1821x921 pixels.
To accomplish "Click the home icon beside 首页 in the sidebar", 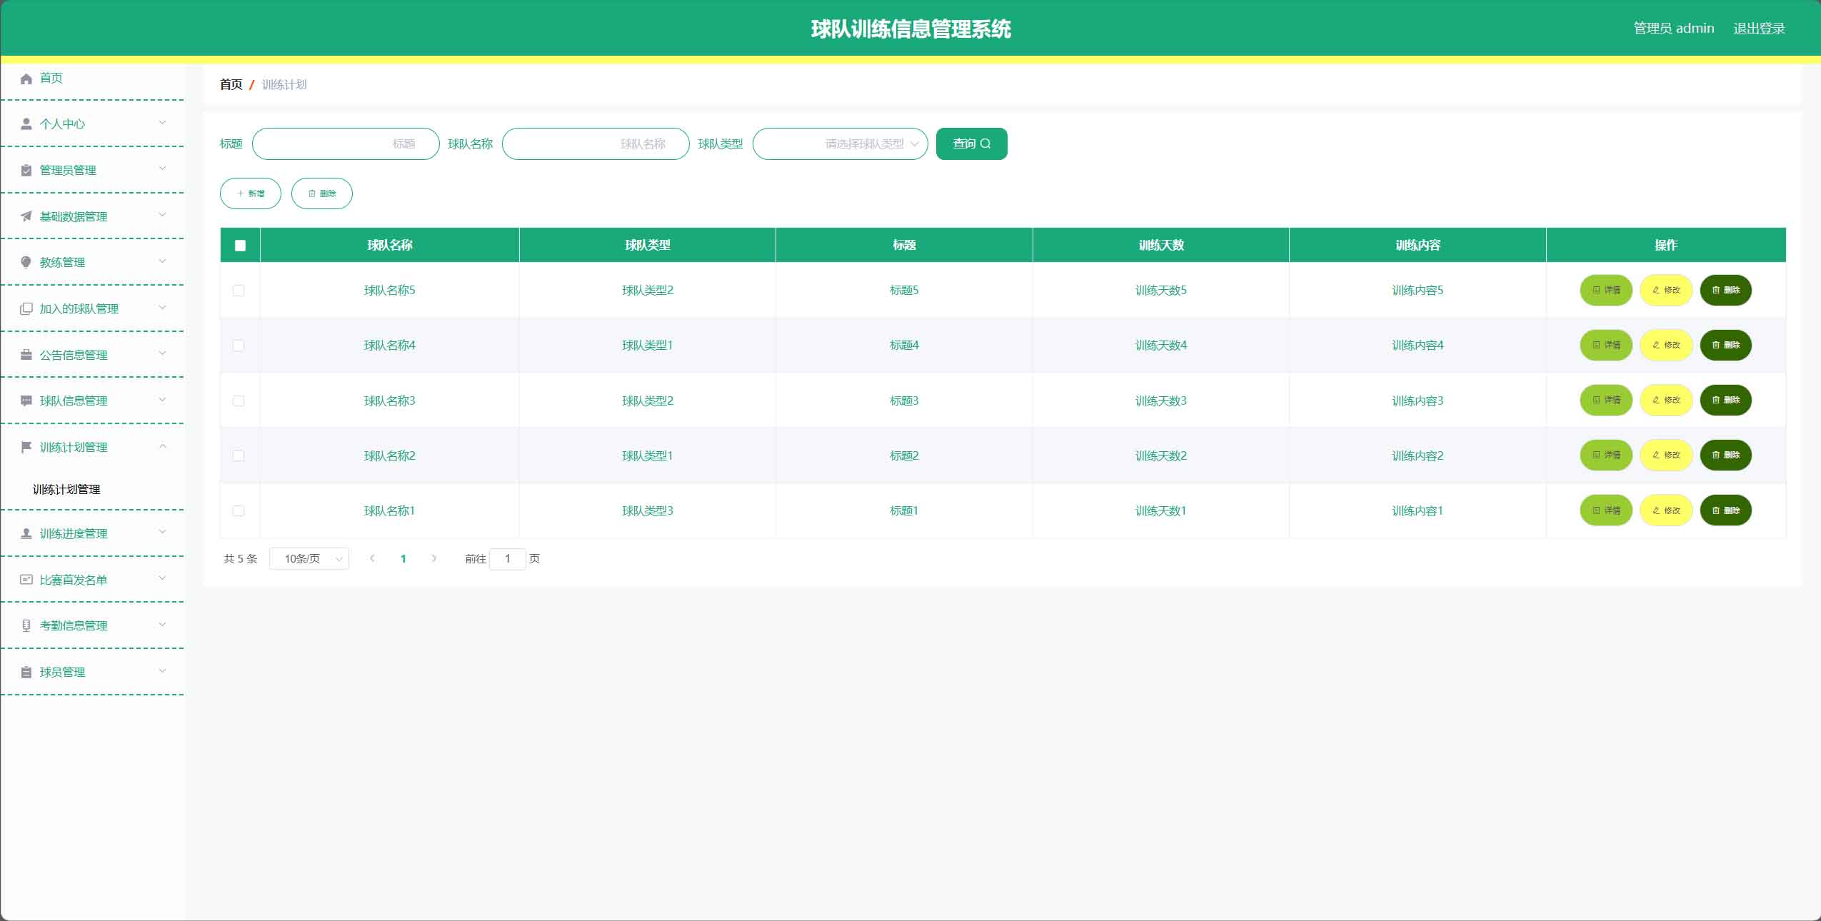I will [x=26, y=79].
